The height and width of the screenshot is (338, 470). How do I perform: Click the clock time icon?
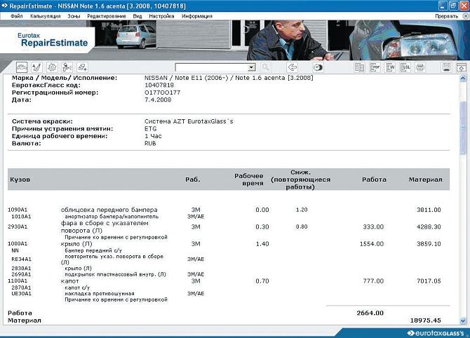tap(318, 67)
